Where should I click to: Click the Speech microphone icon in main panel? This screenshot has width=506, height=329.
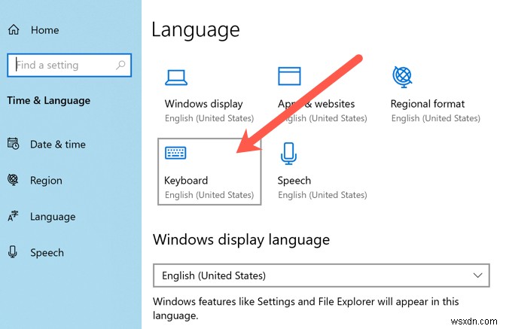(288, 154)
